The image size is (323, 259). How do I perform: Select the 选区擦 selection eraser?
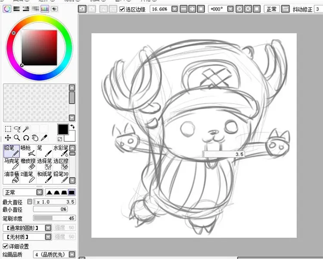coord(61,164)
